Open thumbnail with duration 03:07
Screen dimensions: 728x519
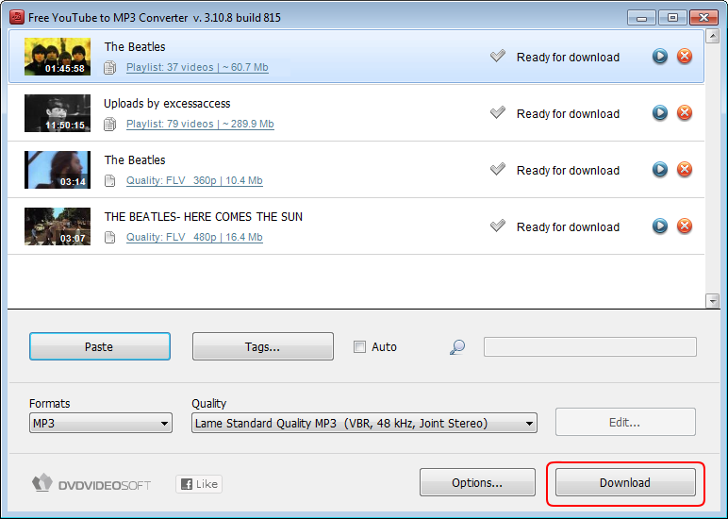(58, 226)
